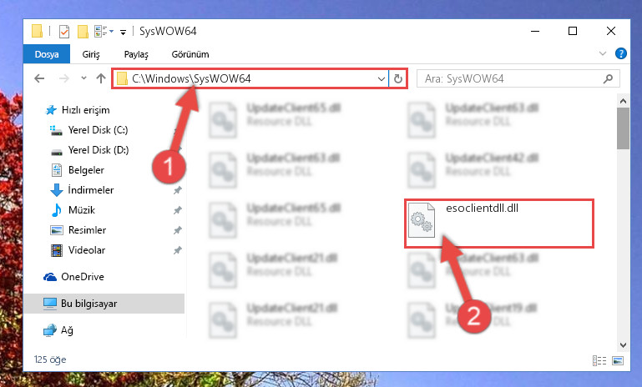
Task: Click the Properties checkmark quick access icon
Action: 64,32
